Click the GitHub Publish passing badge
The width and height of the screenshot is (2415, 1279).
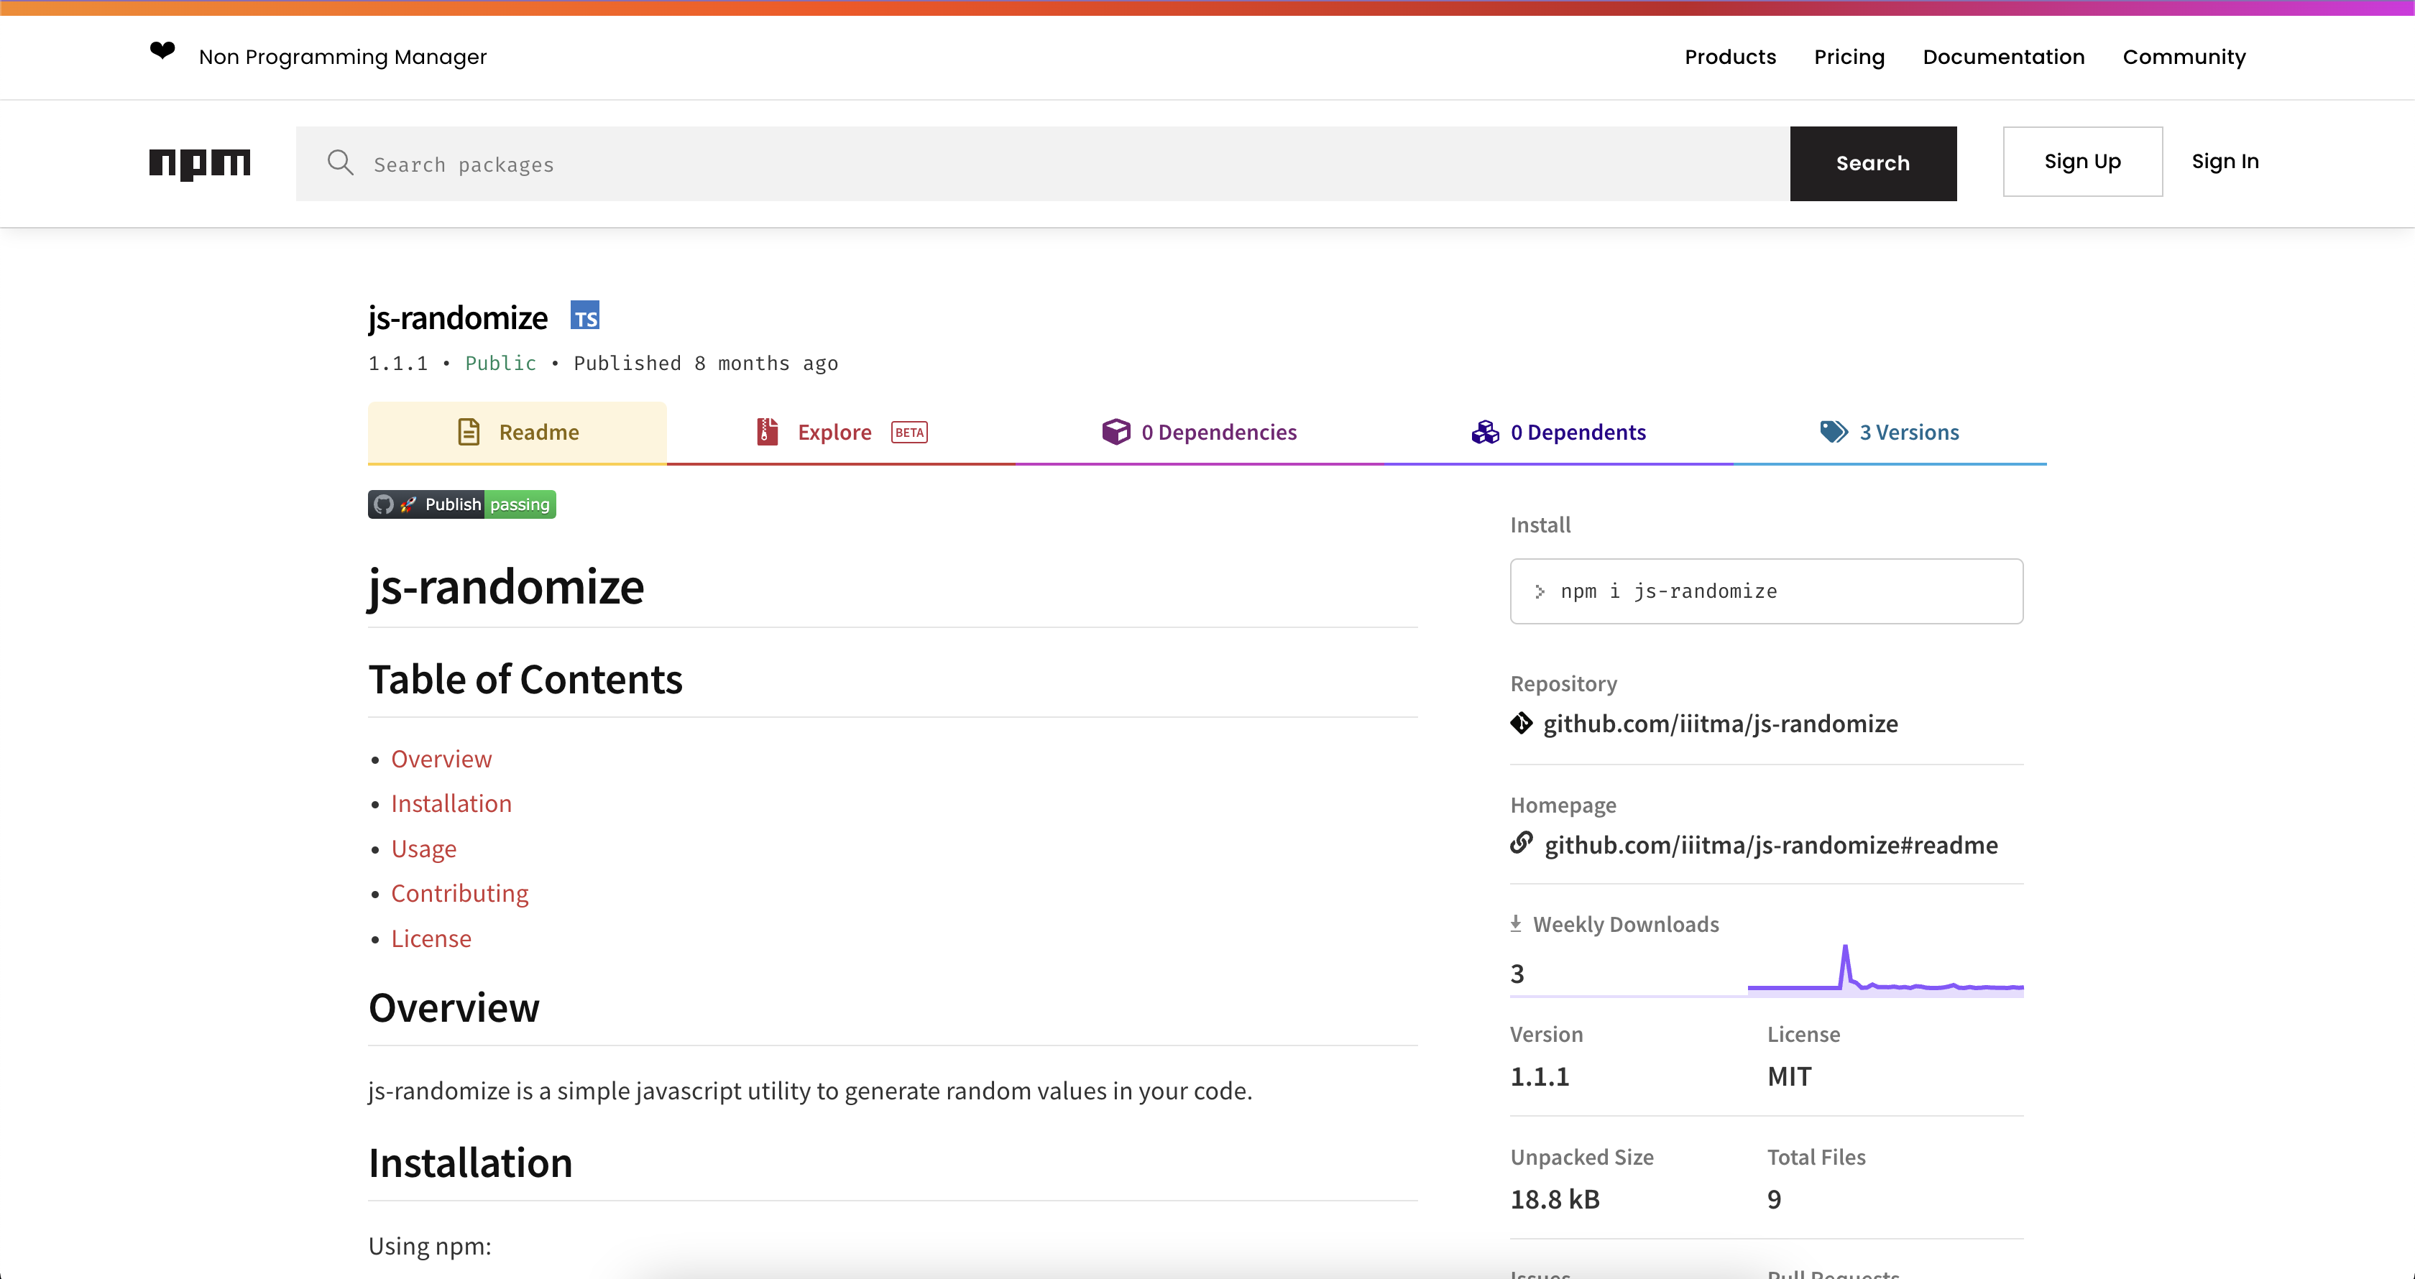point(461,504)
